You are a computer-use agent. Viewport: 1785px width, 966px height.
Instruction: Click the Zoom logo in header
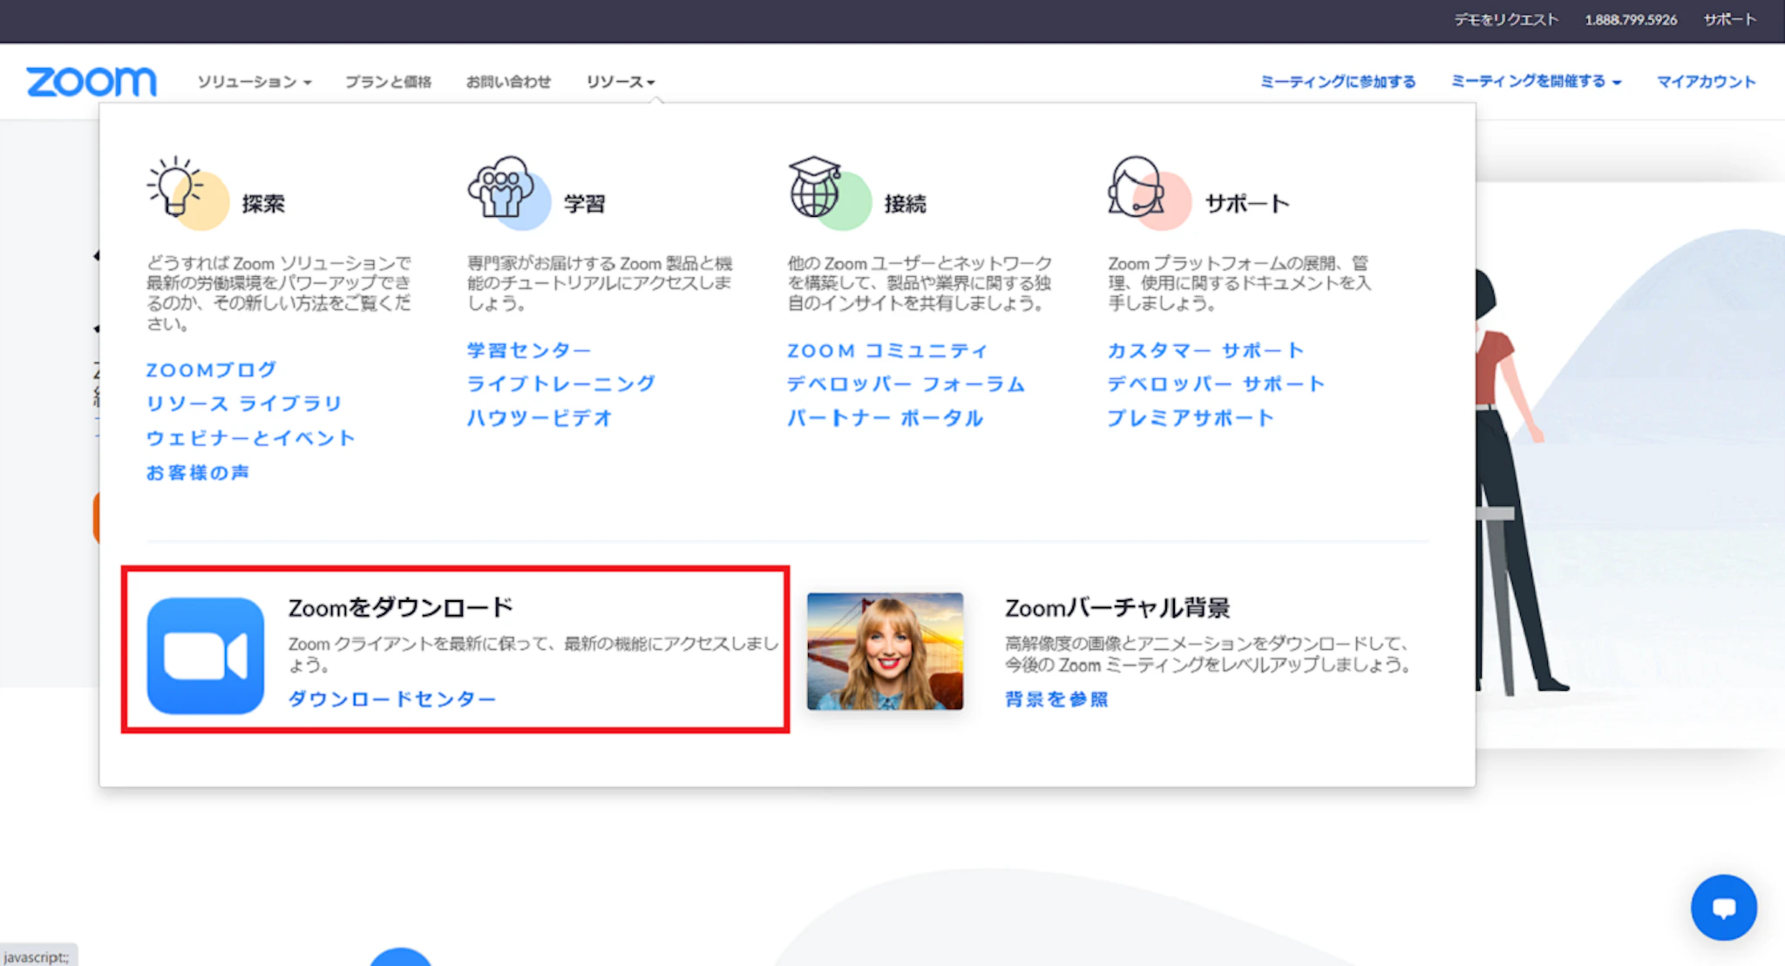click(x=92, y=82)
